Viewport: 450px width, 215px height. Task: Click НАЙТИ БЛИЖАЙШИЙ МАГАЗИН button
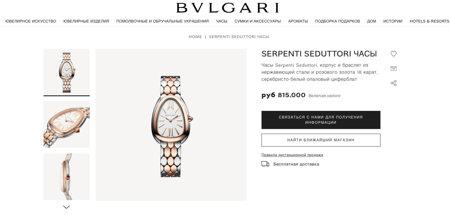click(321, 140)
